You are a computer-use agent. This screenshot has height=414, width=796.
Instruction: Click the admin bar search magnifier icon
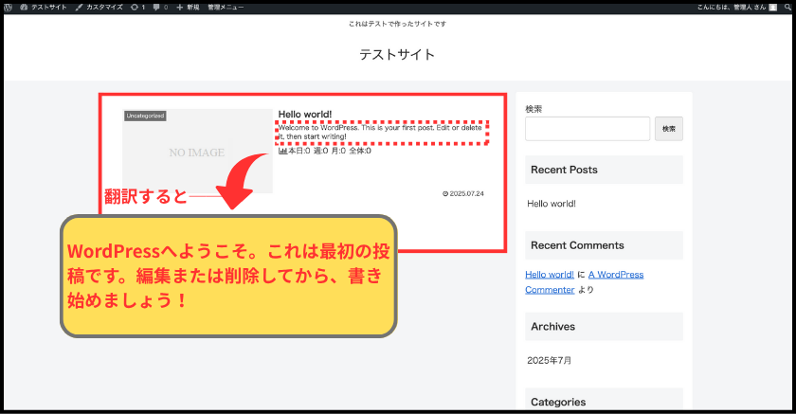[787, 7]
